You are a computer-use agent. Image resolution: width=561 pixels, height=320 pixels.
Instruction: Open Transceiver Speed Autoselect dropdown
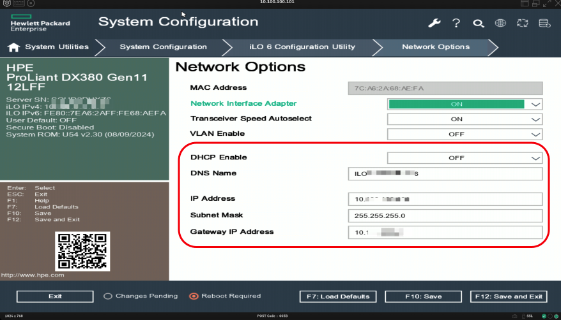point(465,119)
